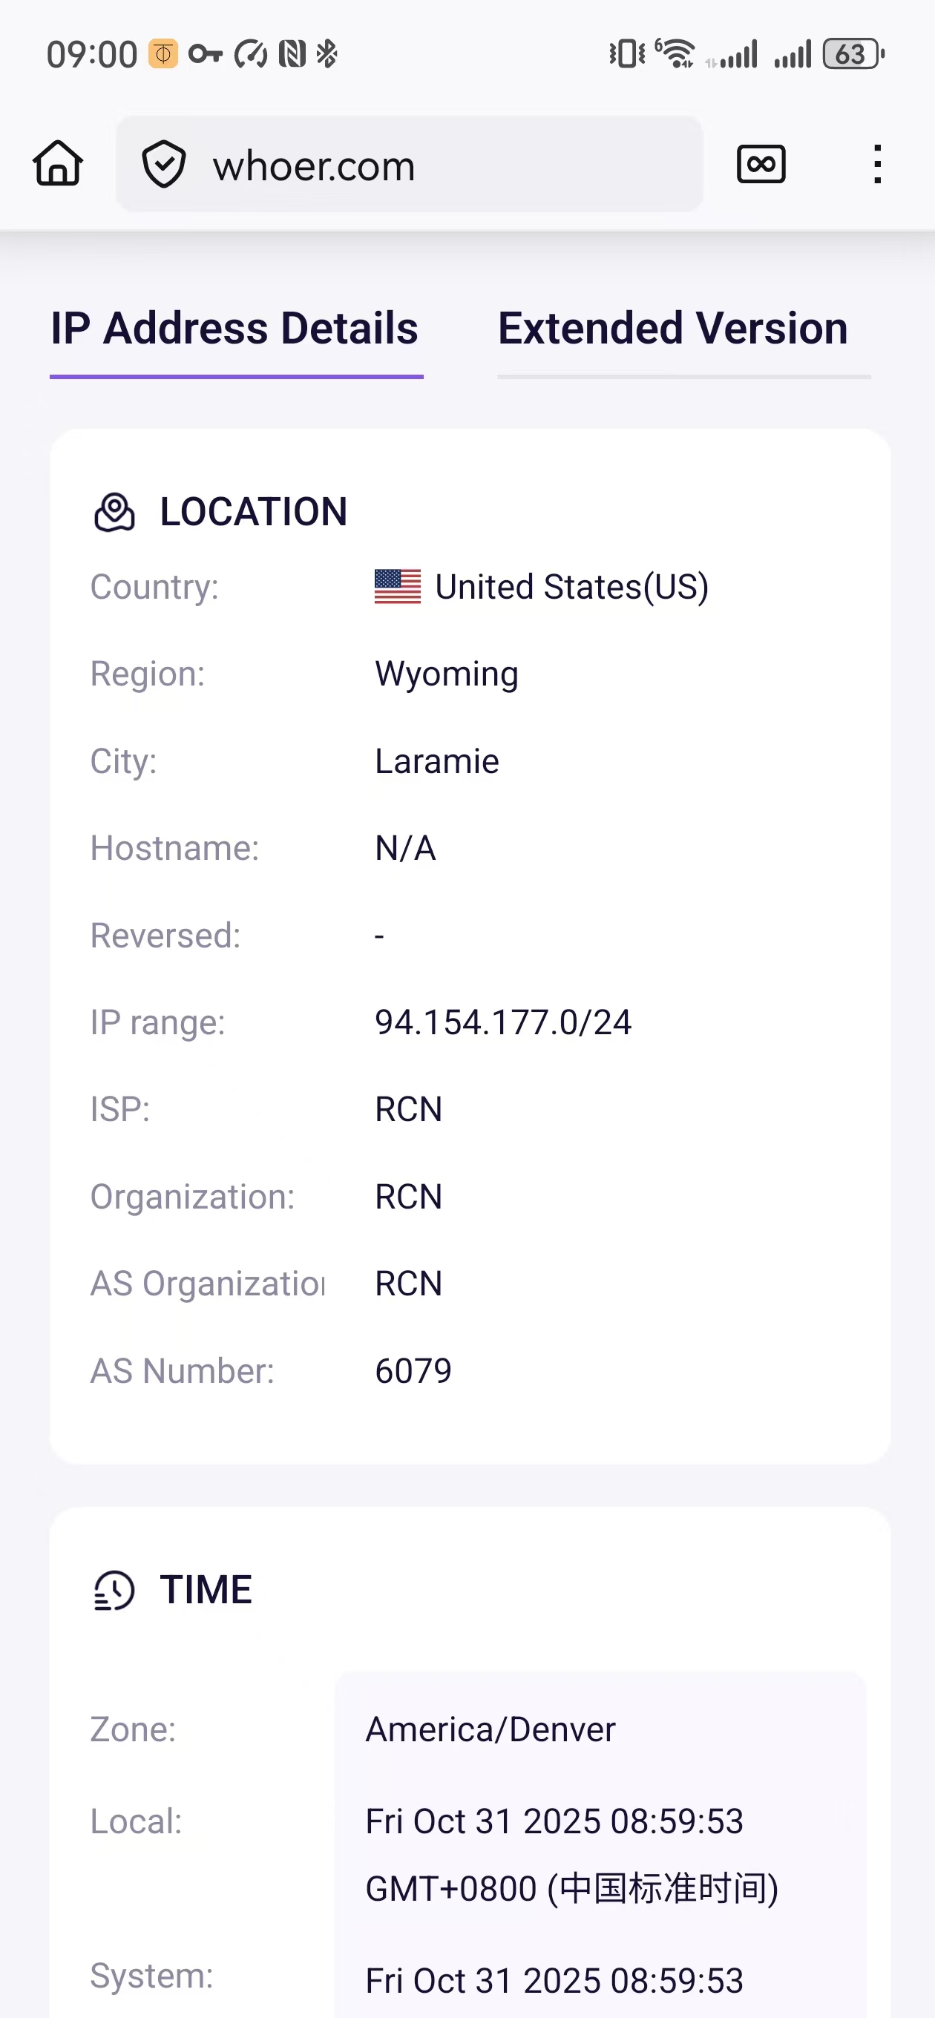
Task: Tap the VPN key status icon
Action: click(206, 55)
